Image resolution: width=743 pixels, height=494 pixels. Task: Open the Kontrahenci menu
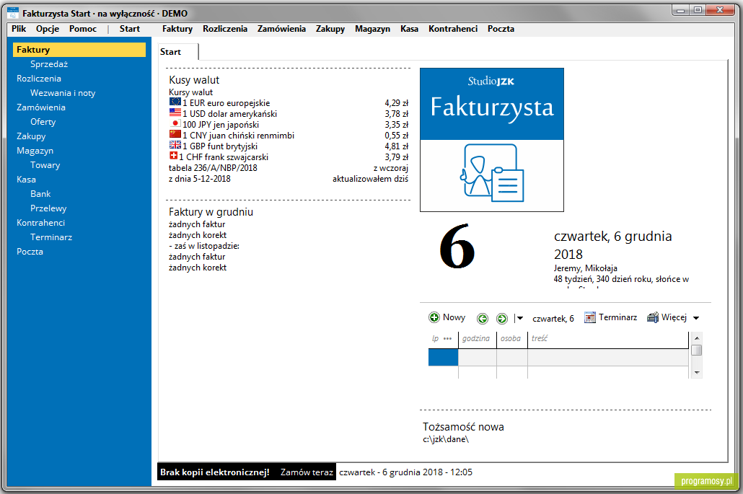453,29
